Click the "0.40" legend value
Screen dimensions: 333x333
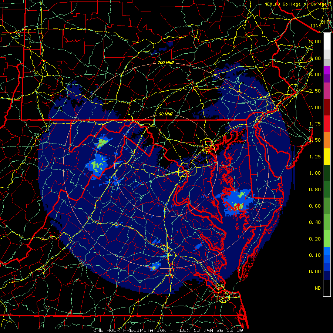tap(315, 222)
